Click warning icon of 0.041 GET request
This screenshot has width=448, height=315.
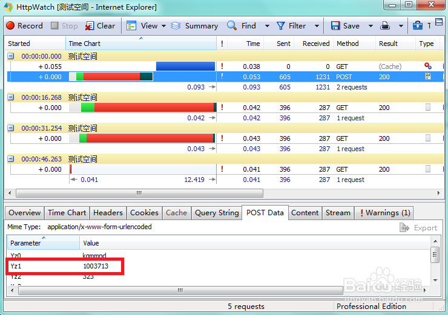(222, 169)
